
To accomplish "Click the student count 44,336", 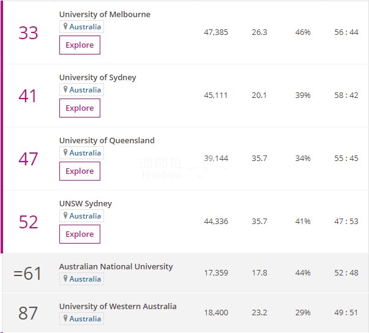I will (x=216, y=222).
